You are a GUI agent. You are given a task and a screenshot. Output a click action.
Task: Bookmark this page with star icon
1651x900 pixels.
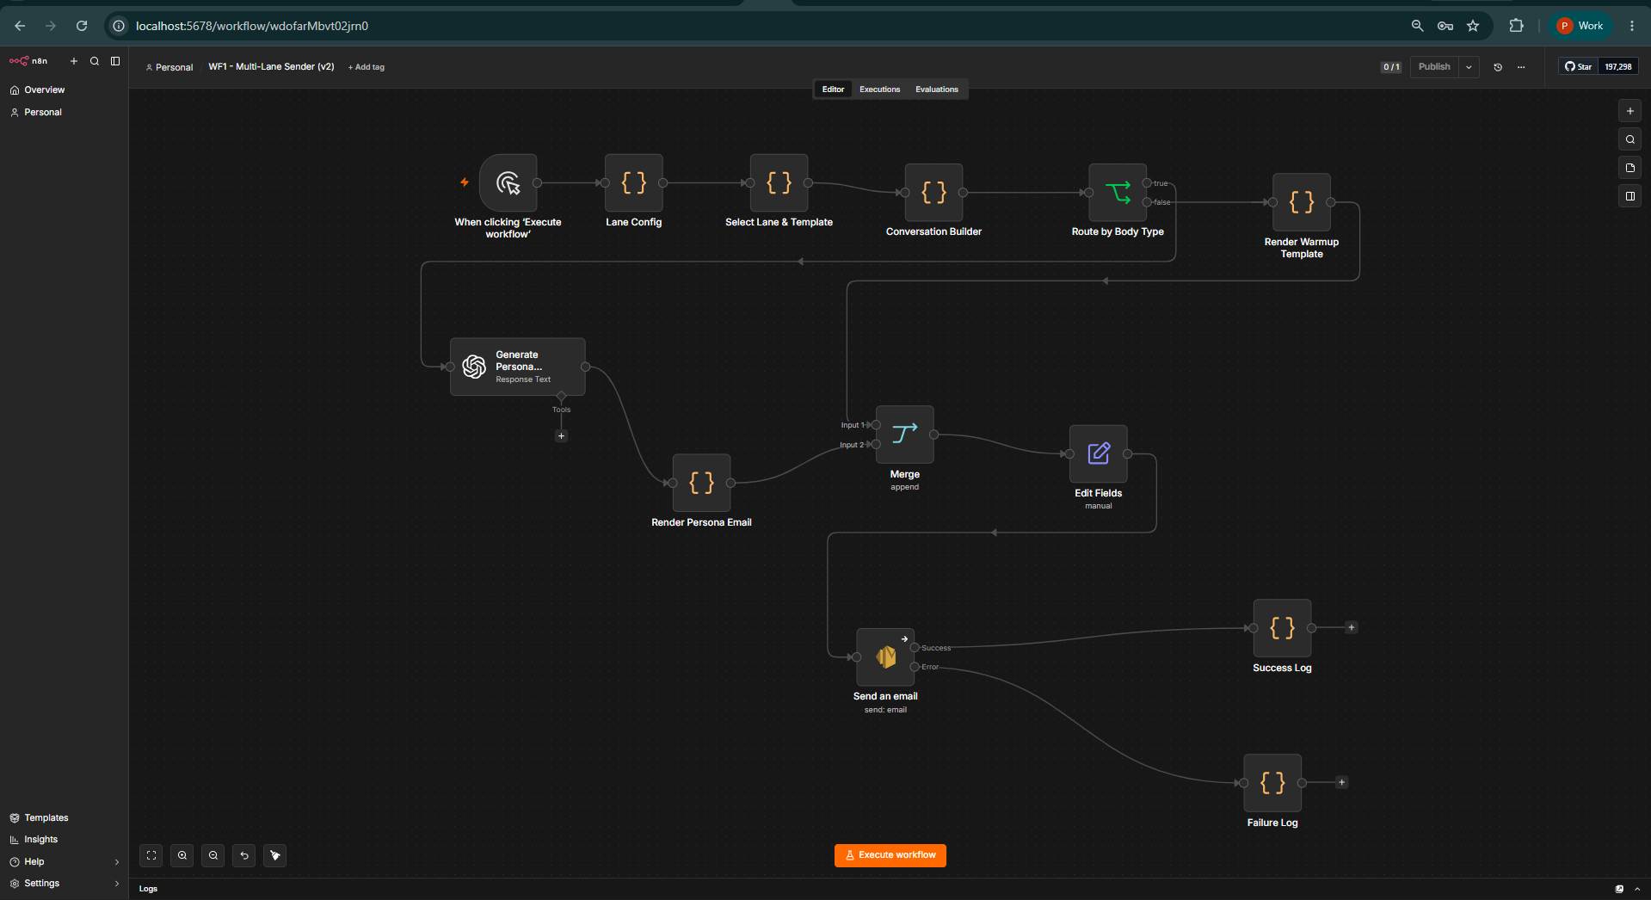1473,26
